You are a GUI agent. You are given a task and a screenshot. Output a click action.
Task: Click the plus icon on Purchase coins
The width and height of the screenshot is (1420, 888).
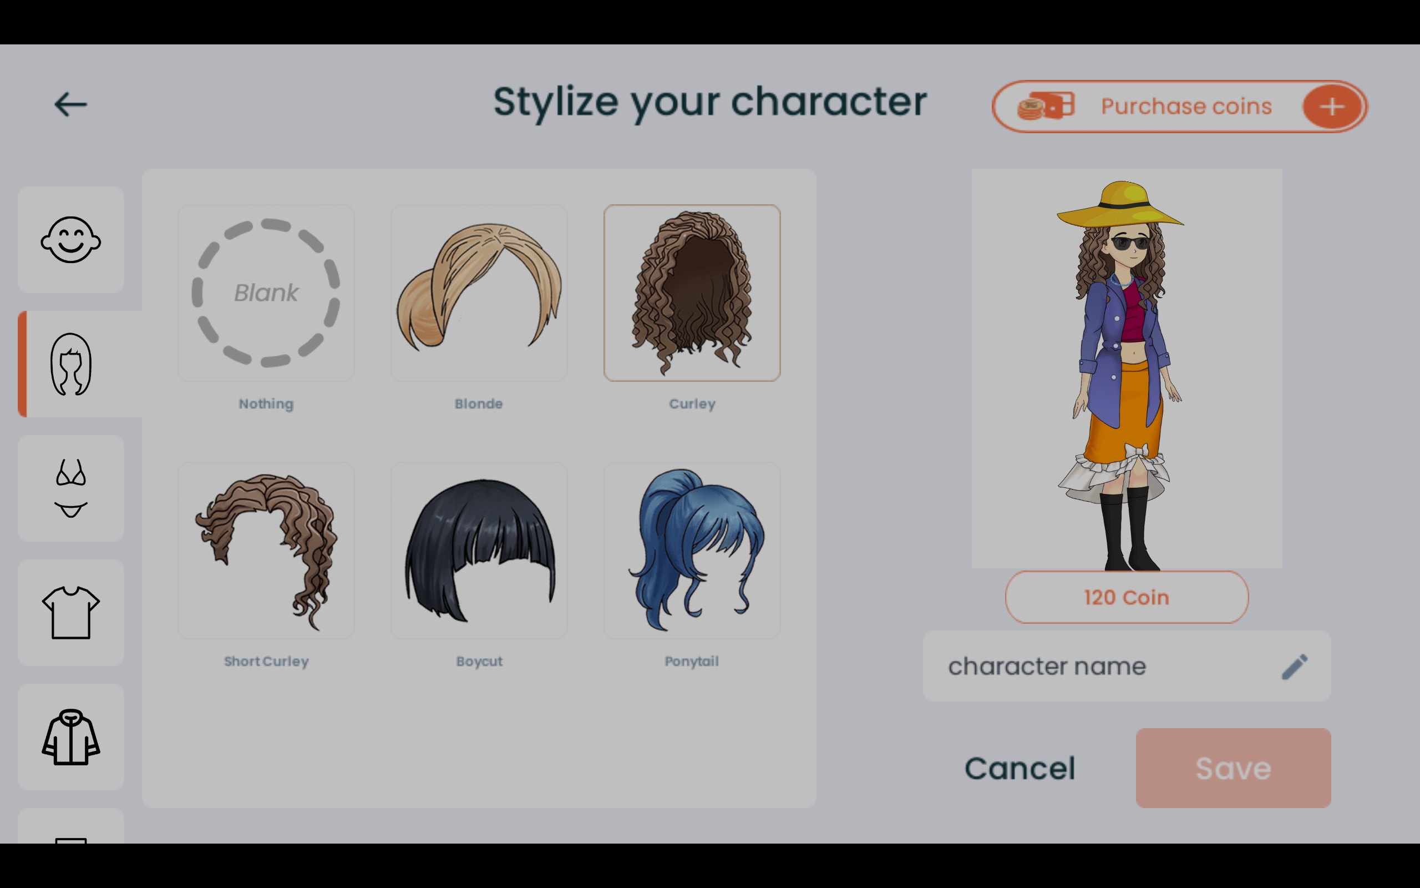point(1332,107)
